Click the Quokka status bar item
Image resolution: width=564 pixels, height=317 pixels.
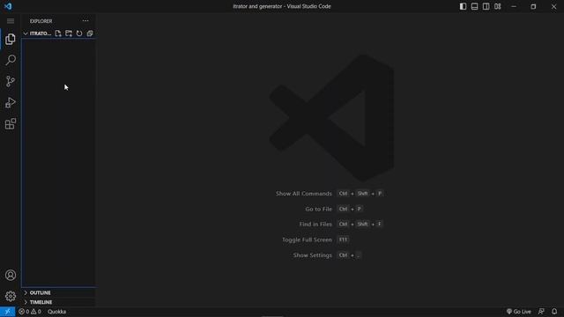tap(56, 312)
